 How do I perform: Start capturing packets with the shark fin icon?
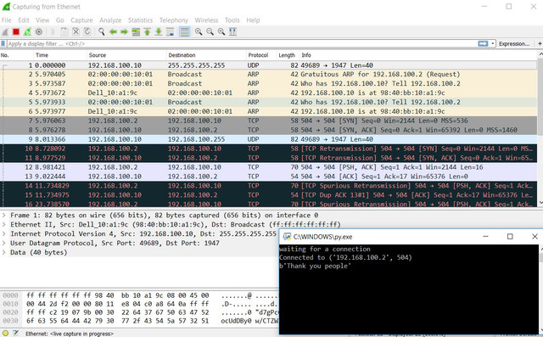[x=5, y=32]
